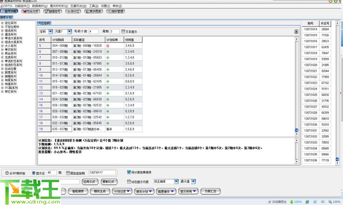
Task: Click the 显示近 period count field
Action: [52, 173]
